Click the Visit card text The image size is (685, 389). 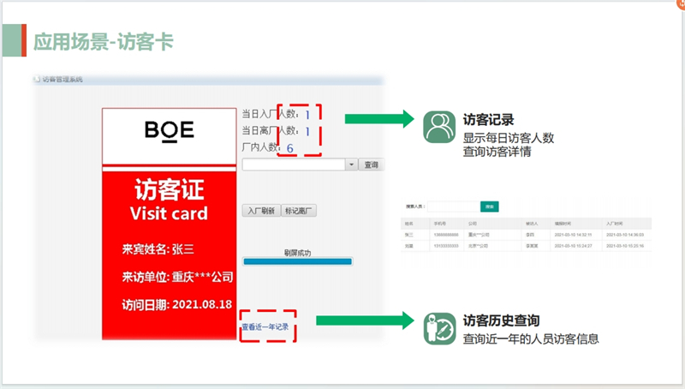169,213
